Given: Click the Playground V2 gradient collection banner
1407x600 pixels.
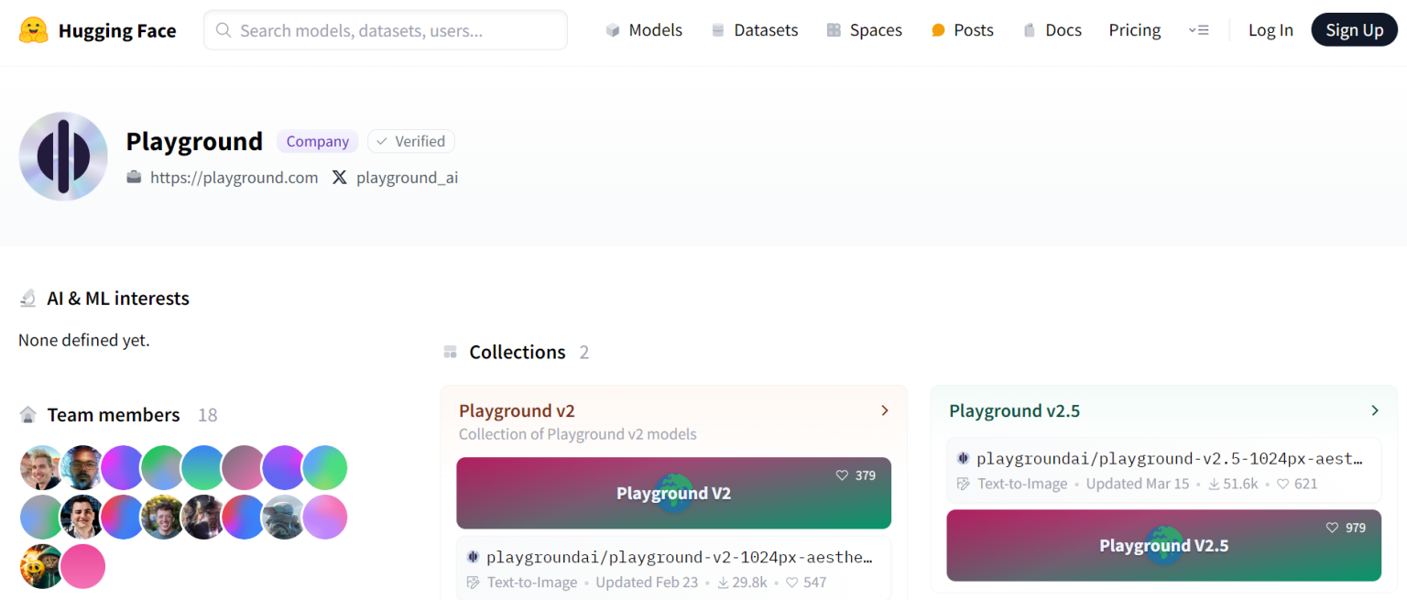Looking at the screenshot, I should pyautogui.click(x=673, y=493).
